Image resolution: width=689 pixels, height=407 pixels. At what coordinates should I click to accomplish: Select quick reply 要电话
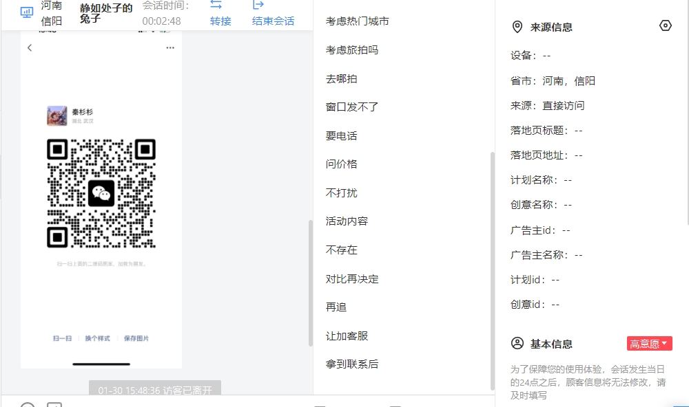point(342,136)
